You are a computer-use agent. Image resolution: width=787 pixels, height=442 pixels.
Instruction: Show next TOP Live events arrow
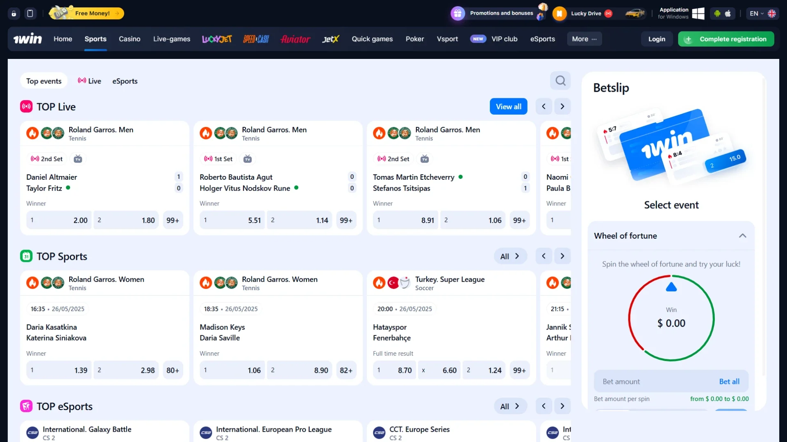[562, 106]
